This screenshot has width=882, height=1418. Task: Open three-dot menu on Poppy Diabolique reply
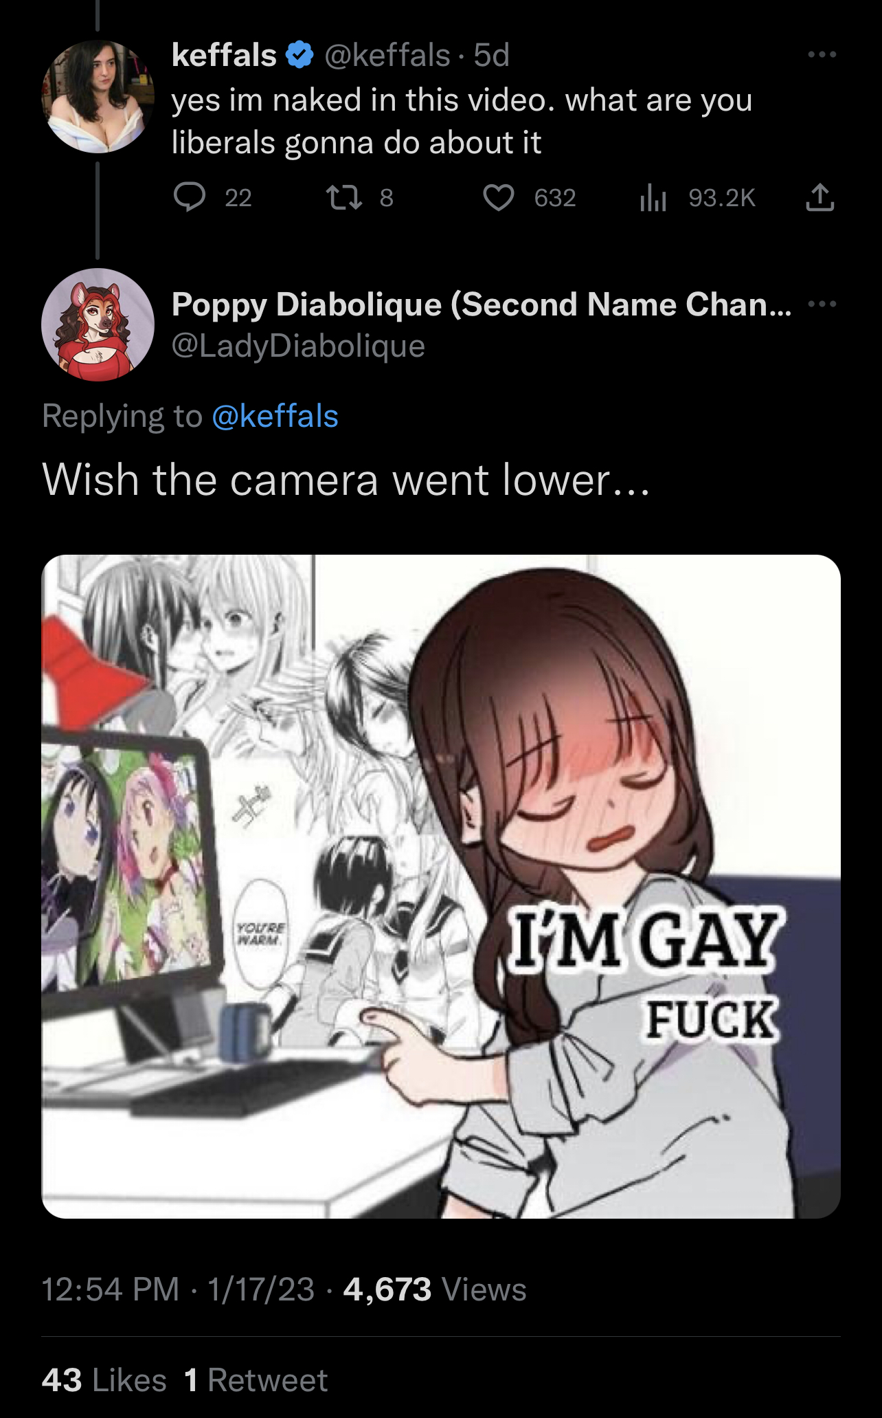[x=822, y=304]
